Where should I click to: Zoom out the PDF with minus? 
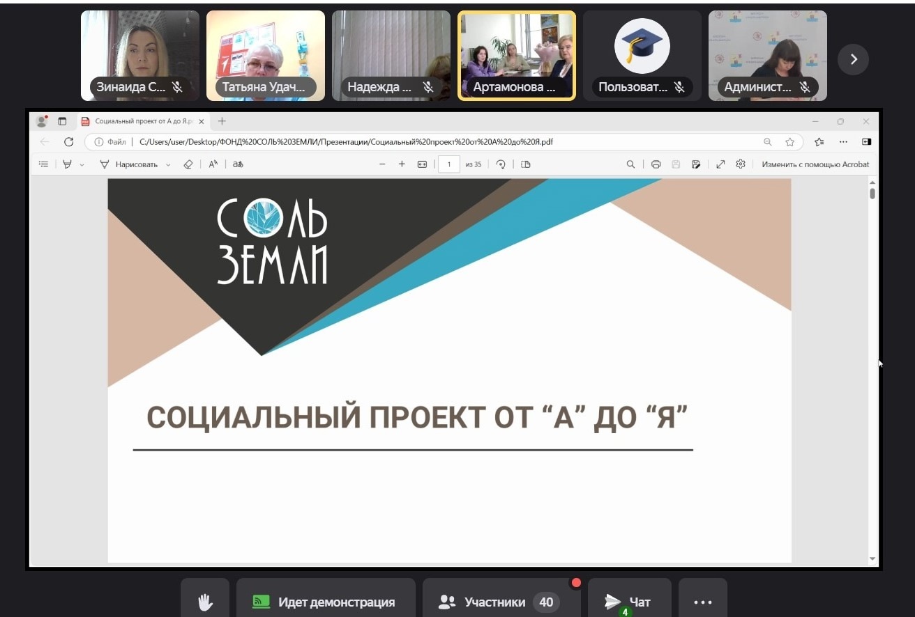point(382,164)
